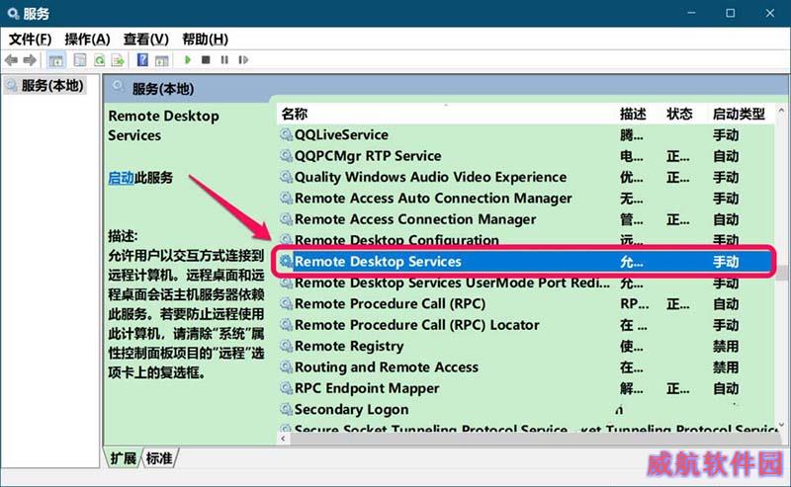Toggle the console tree show/hide icon
This screenshot has width=791, height=487.
tap(56, 60)
